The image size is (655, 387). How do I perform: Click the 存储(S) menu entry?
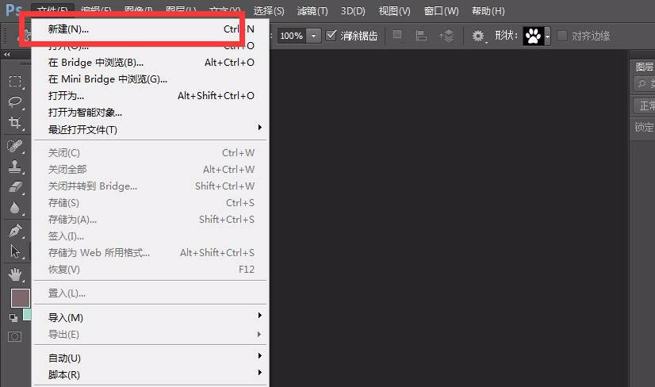point(151,203)
